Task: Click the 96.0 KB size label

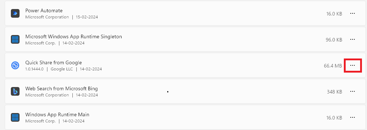Action: tap(334, 40)
